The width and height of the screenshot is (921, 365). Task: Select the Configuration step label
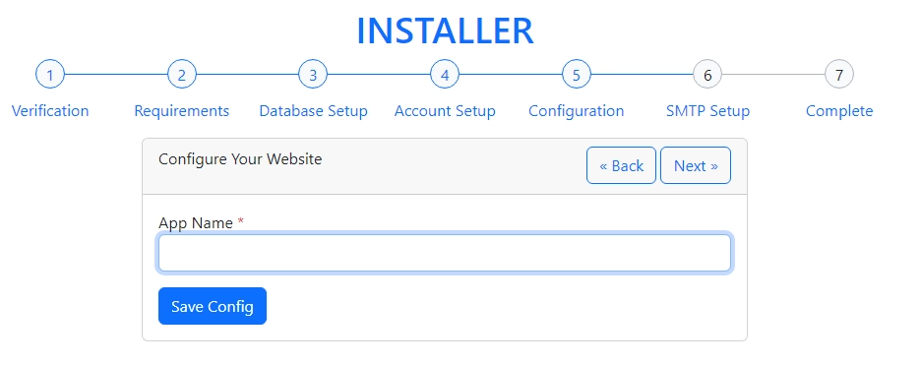pyautogui.click(x=577, y=111)
